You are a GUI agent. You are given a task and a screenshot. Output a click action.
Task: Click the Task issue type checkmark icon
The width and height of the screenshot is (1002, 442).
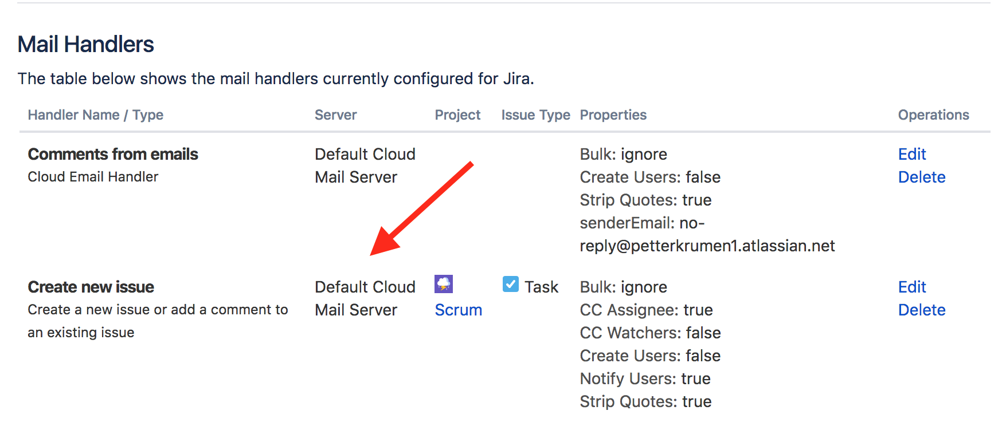(511, 284)
